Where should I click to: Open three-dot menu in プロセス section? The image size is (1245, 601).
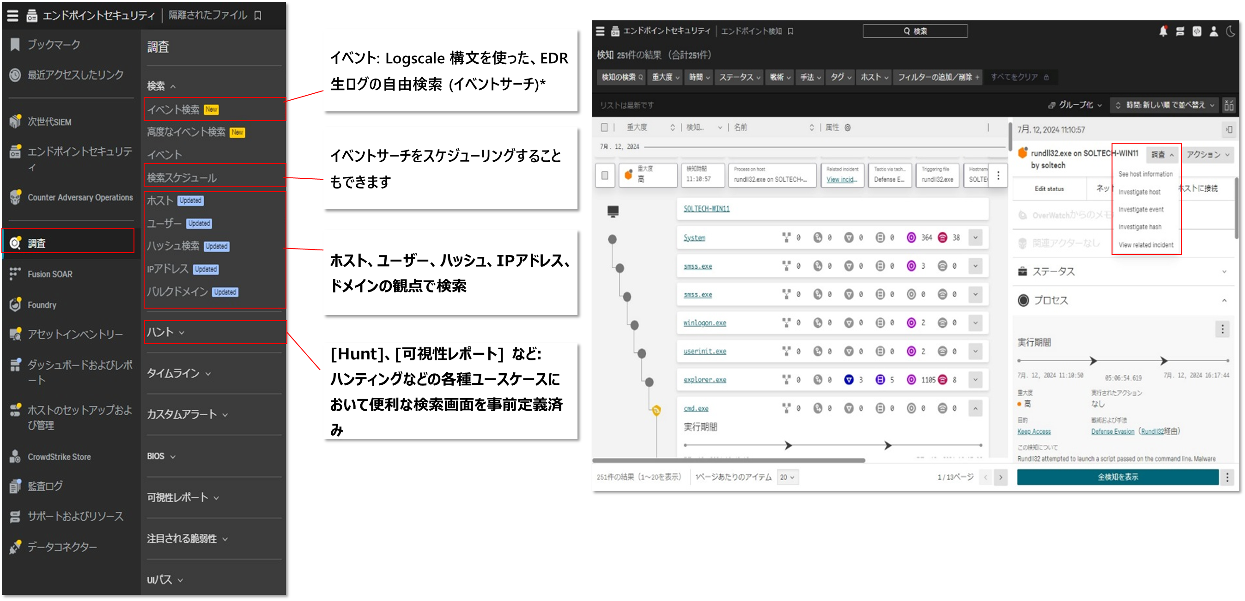[x=1223, y=329]
